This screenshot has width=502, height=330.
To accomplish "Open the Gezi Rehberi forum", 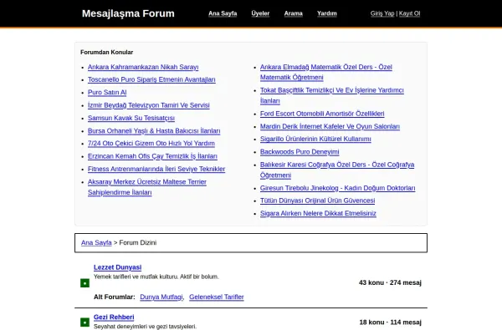I will pyautogui.click(x=114, y=317).
